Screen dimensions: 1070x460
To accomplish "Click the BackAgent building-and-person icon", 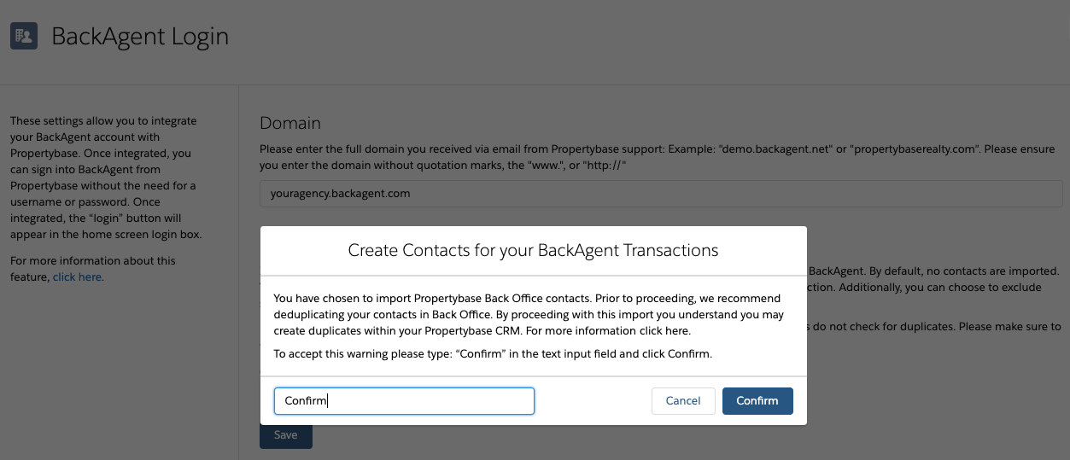I will click(x=24, y=37).
